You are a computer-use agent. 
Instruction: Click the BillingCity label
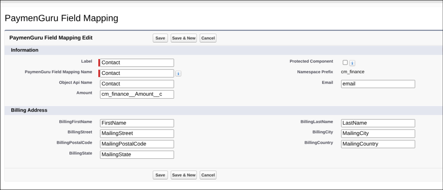[x=323, y=132]
